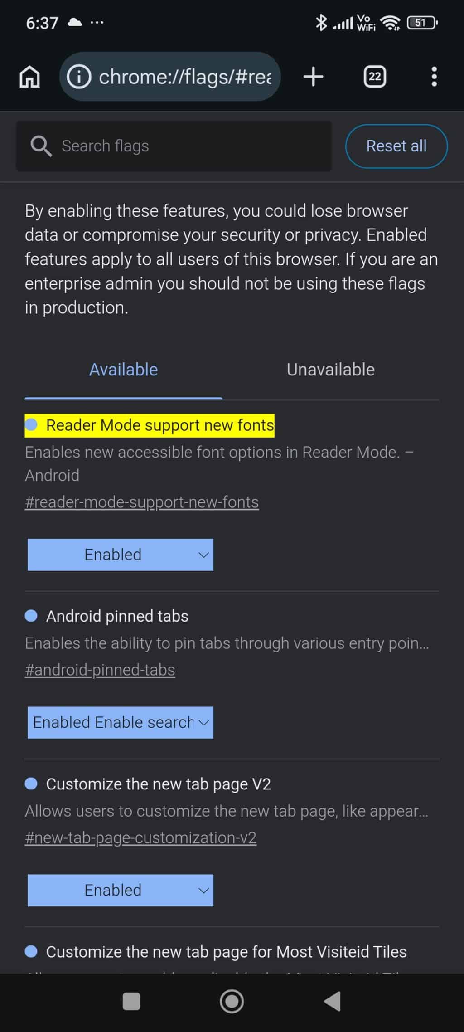Focus the Search flags input field

(x=190, y=146)
